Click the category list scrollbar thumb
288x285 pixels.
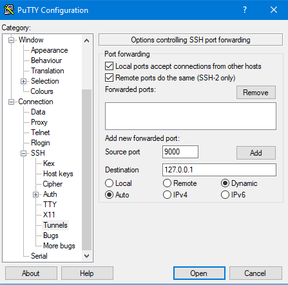tap(86, 170)
